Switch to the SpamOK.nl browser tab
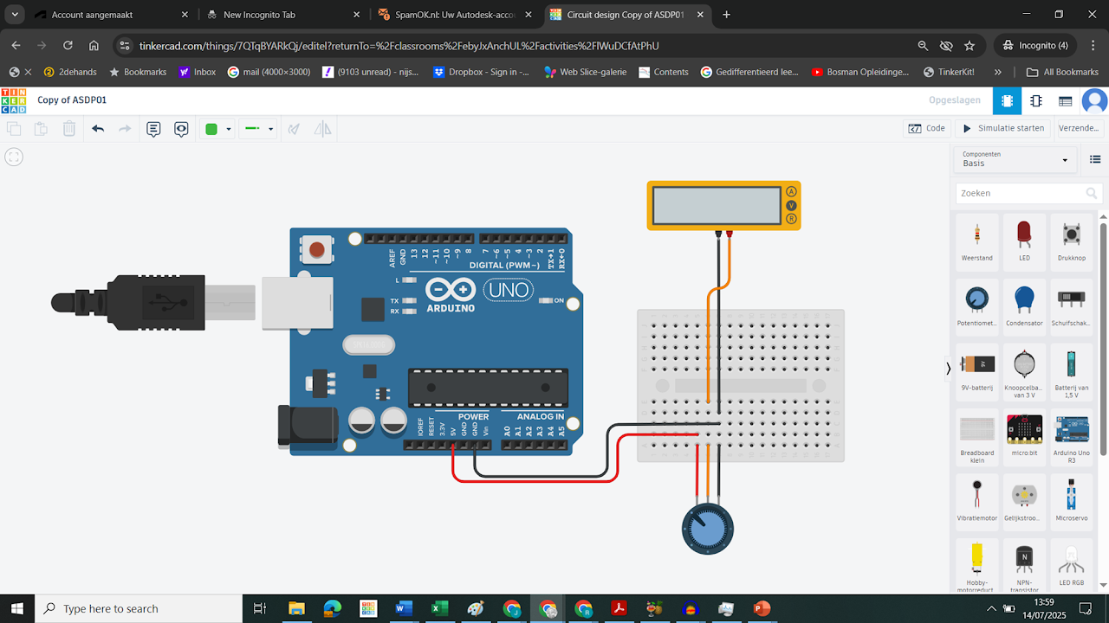Screen dimensions: 1109x623 click(454, 15)
